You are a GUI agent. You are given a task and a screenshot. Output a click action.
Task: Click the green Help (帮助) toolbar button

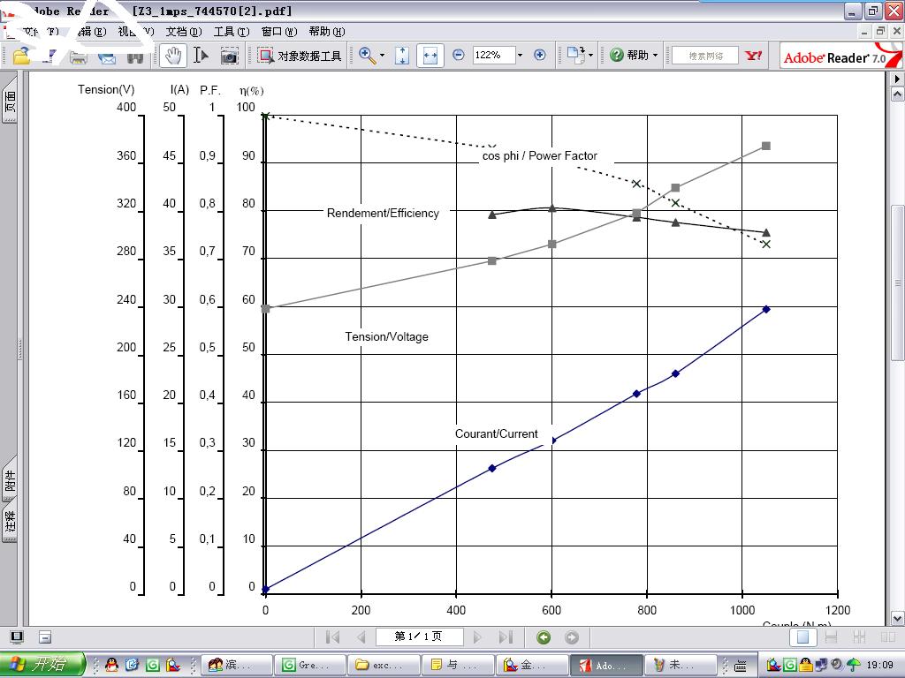(628, 56)
